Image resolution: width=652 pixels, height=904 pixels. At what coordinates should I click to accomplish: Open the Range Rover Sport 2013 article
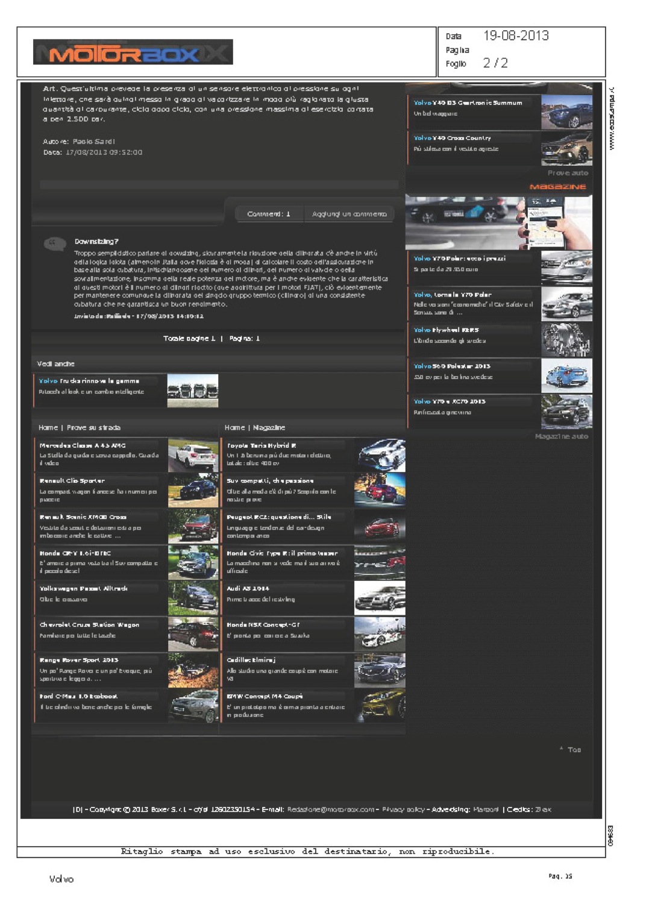coord(79,660)
